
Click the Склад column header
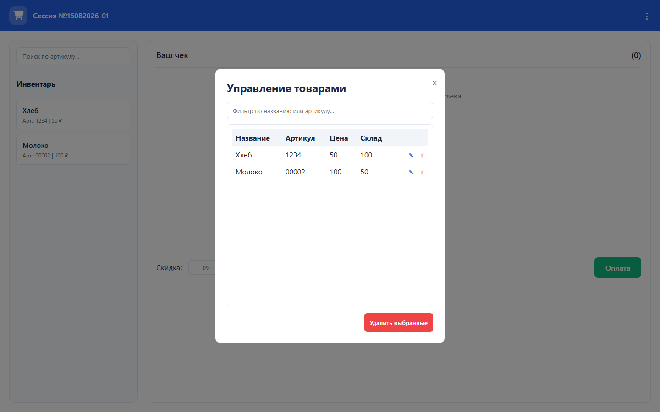pos(371,138)
